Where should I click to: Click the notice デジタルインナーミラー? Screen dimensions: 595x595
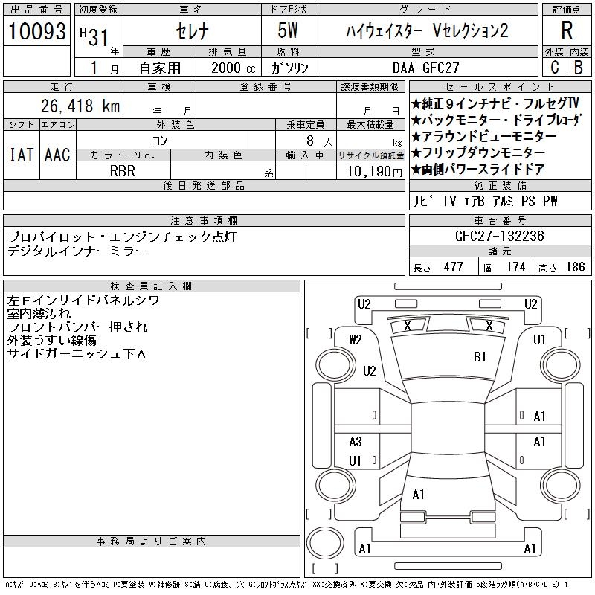77,251
